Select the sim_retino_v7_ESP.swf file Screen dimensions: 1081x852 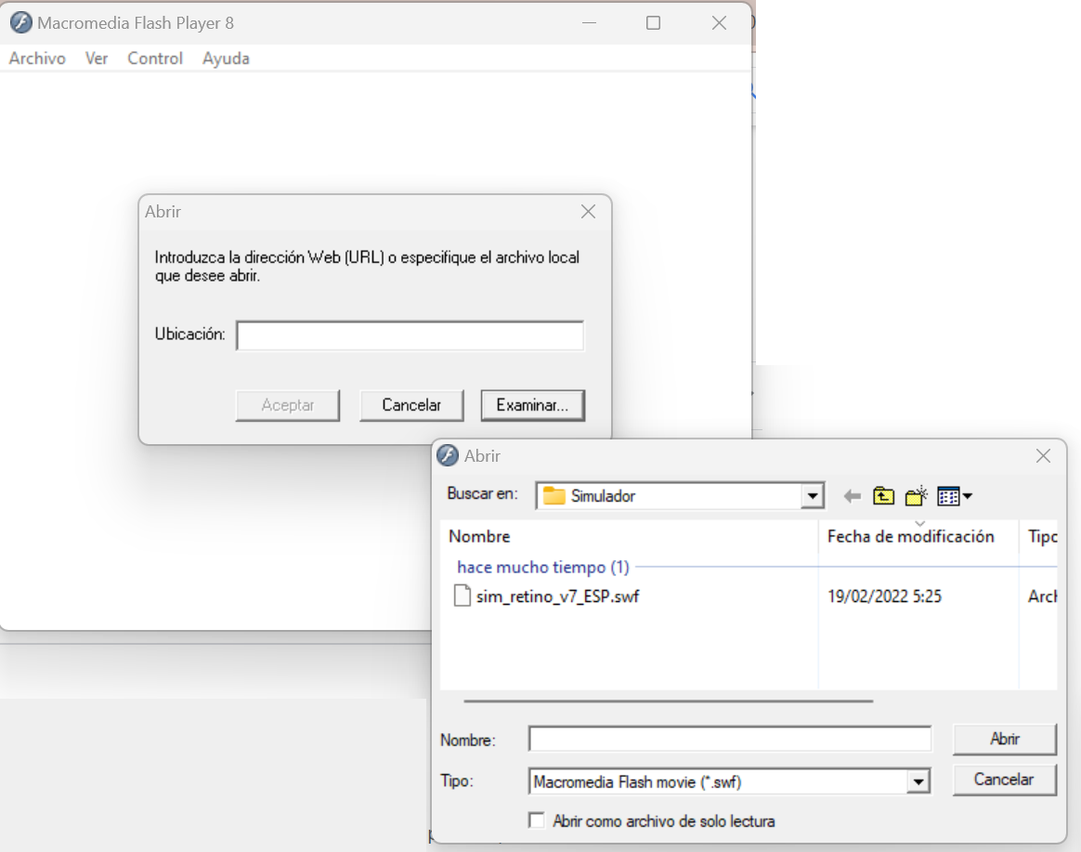556,596
